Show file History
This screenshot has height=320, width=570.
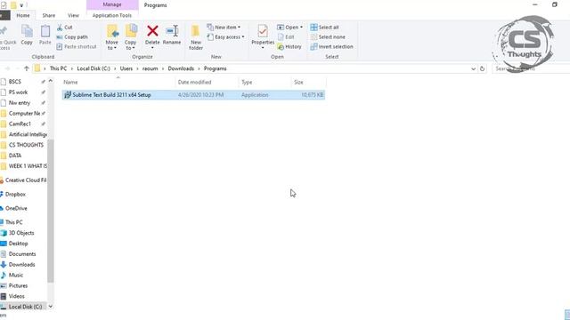289,47
